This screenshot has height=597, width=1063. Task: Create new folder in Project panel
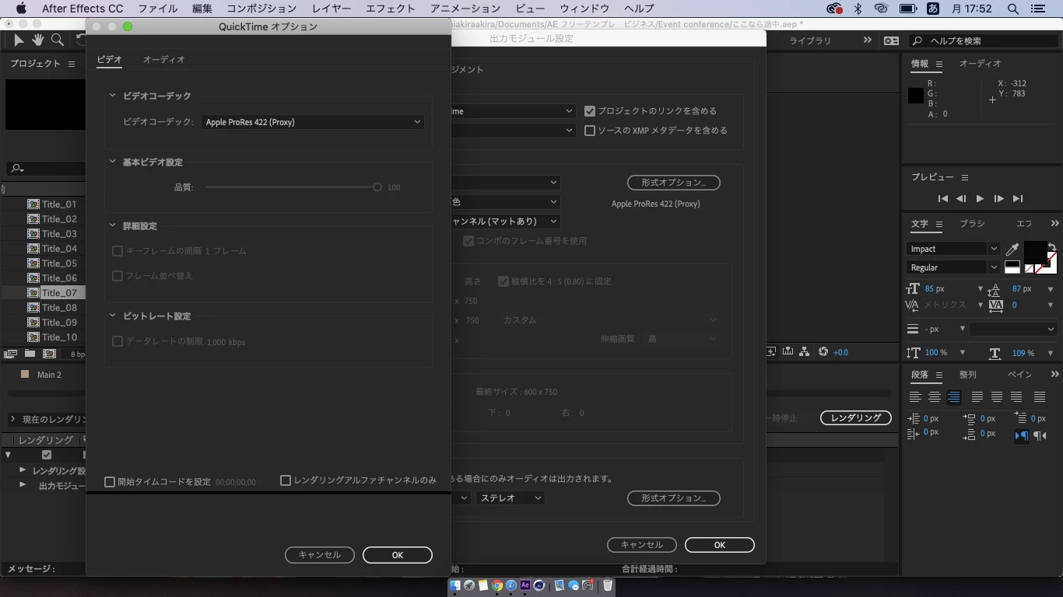point(30,354)
